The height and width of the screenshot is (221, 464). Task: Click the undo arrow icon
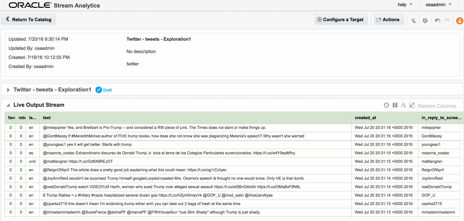coord(438,21)
